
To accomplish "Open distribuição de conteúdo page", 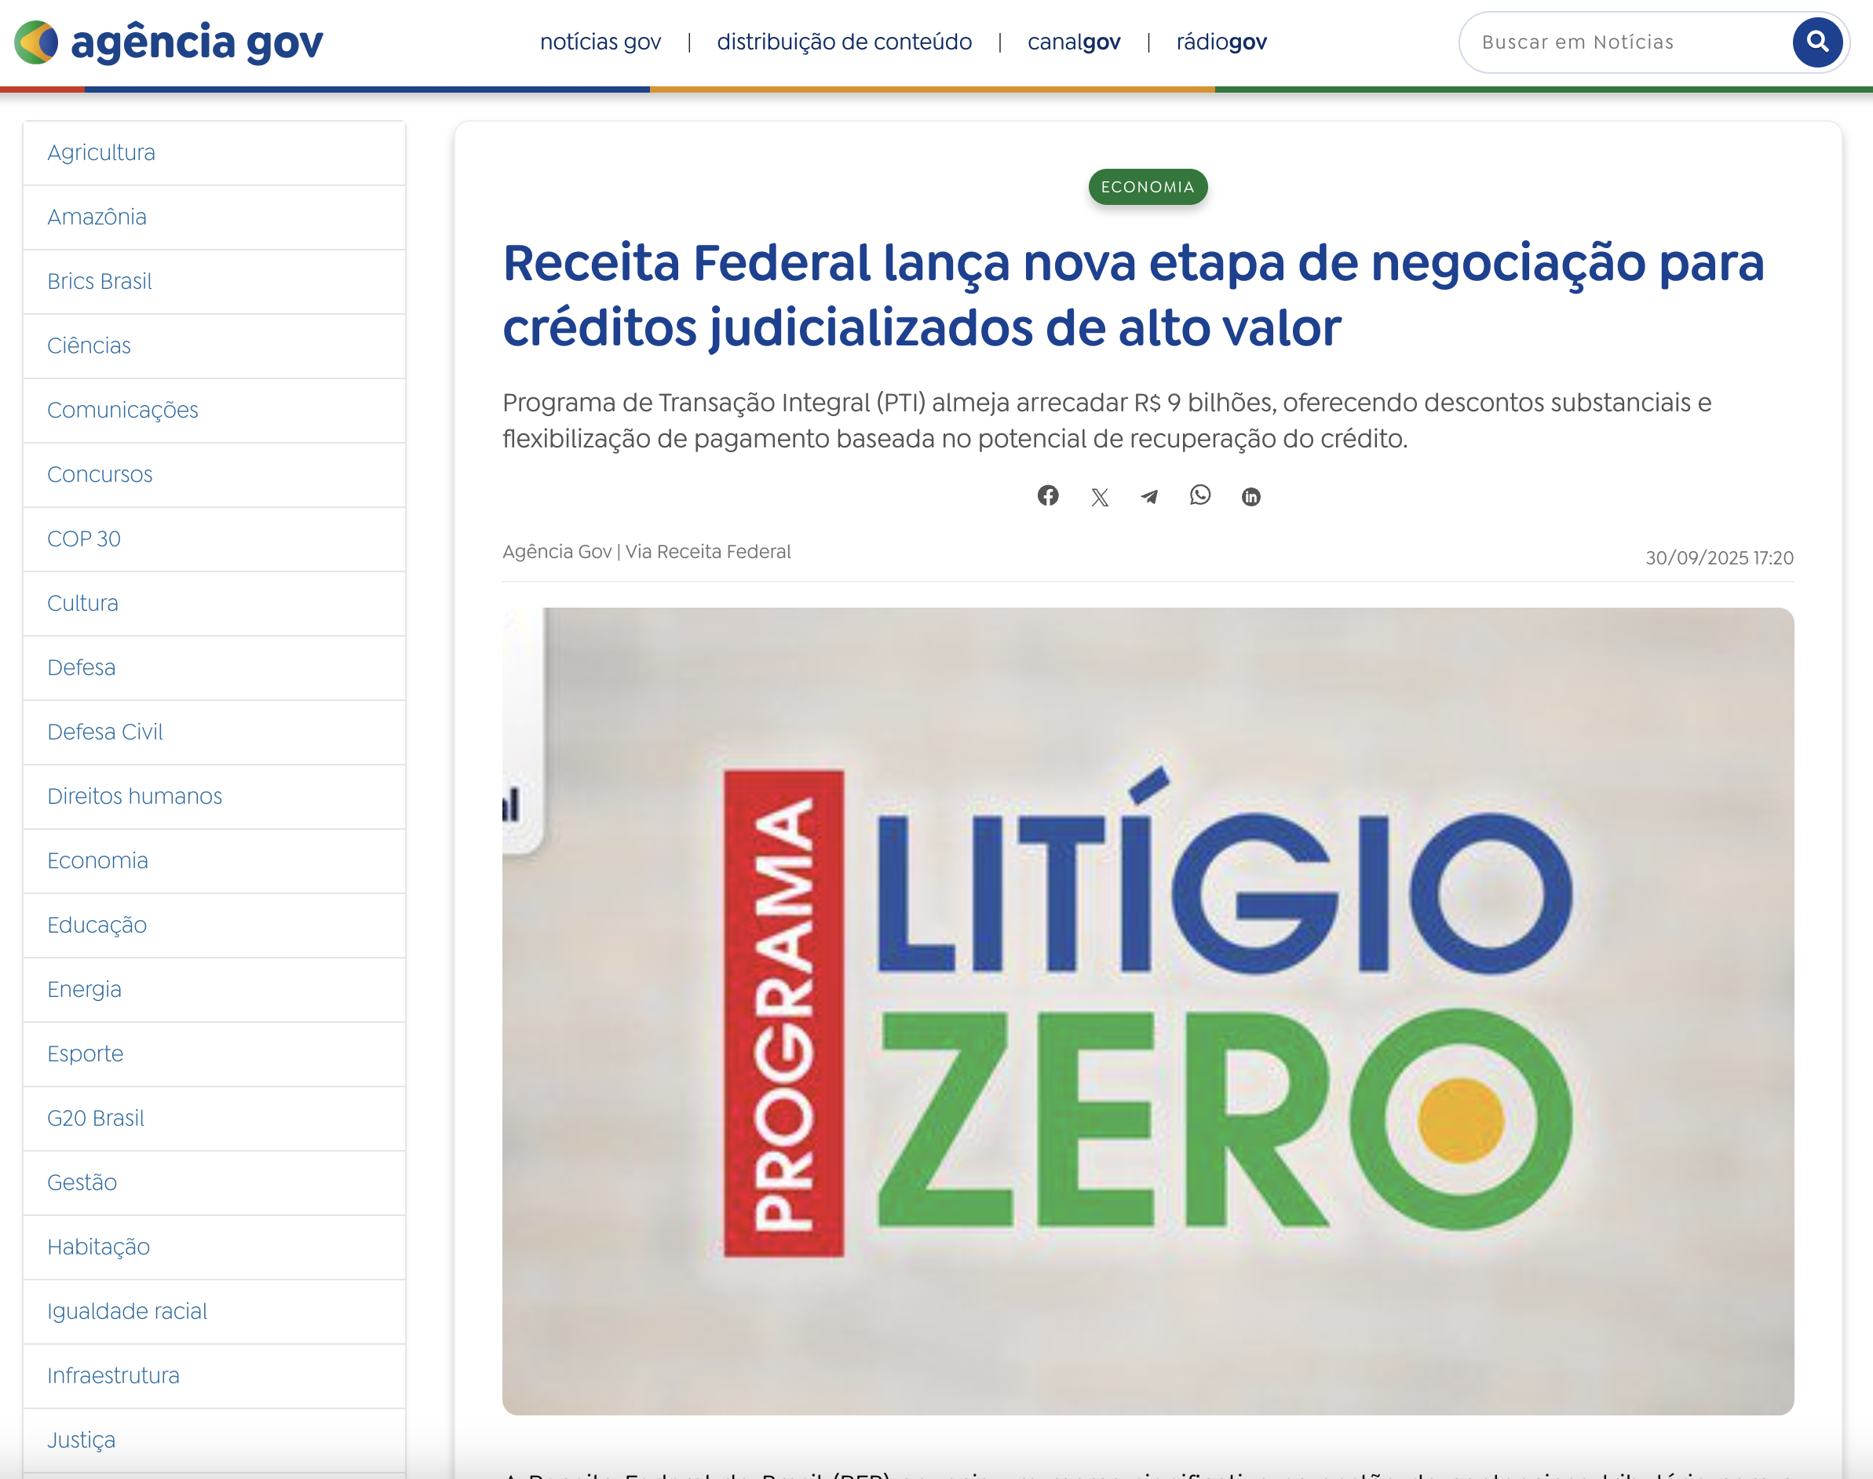I will coord(845,41).
